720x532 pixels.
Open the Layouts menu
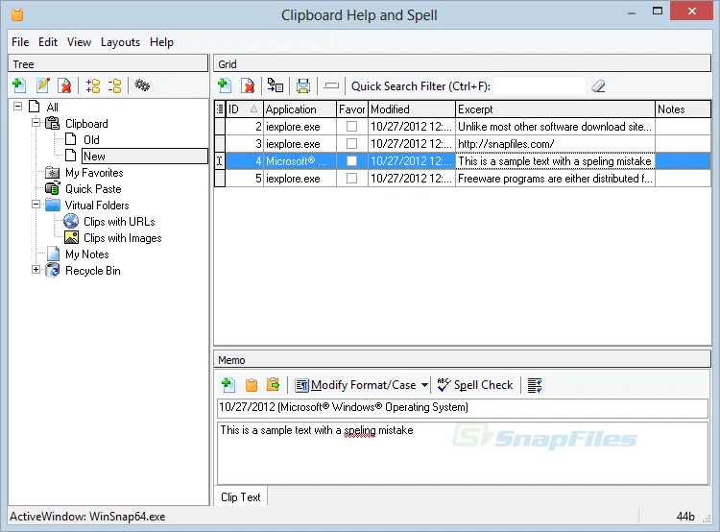click(120, 42)
